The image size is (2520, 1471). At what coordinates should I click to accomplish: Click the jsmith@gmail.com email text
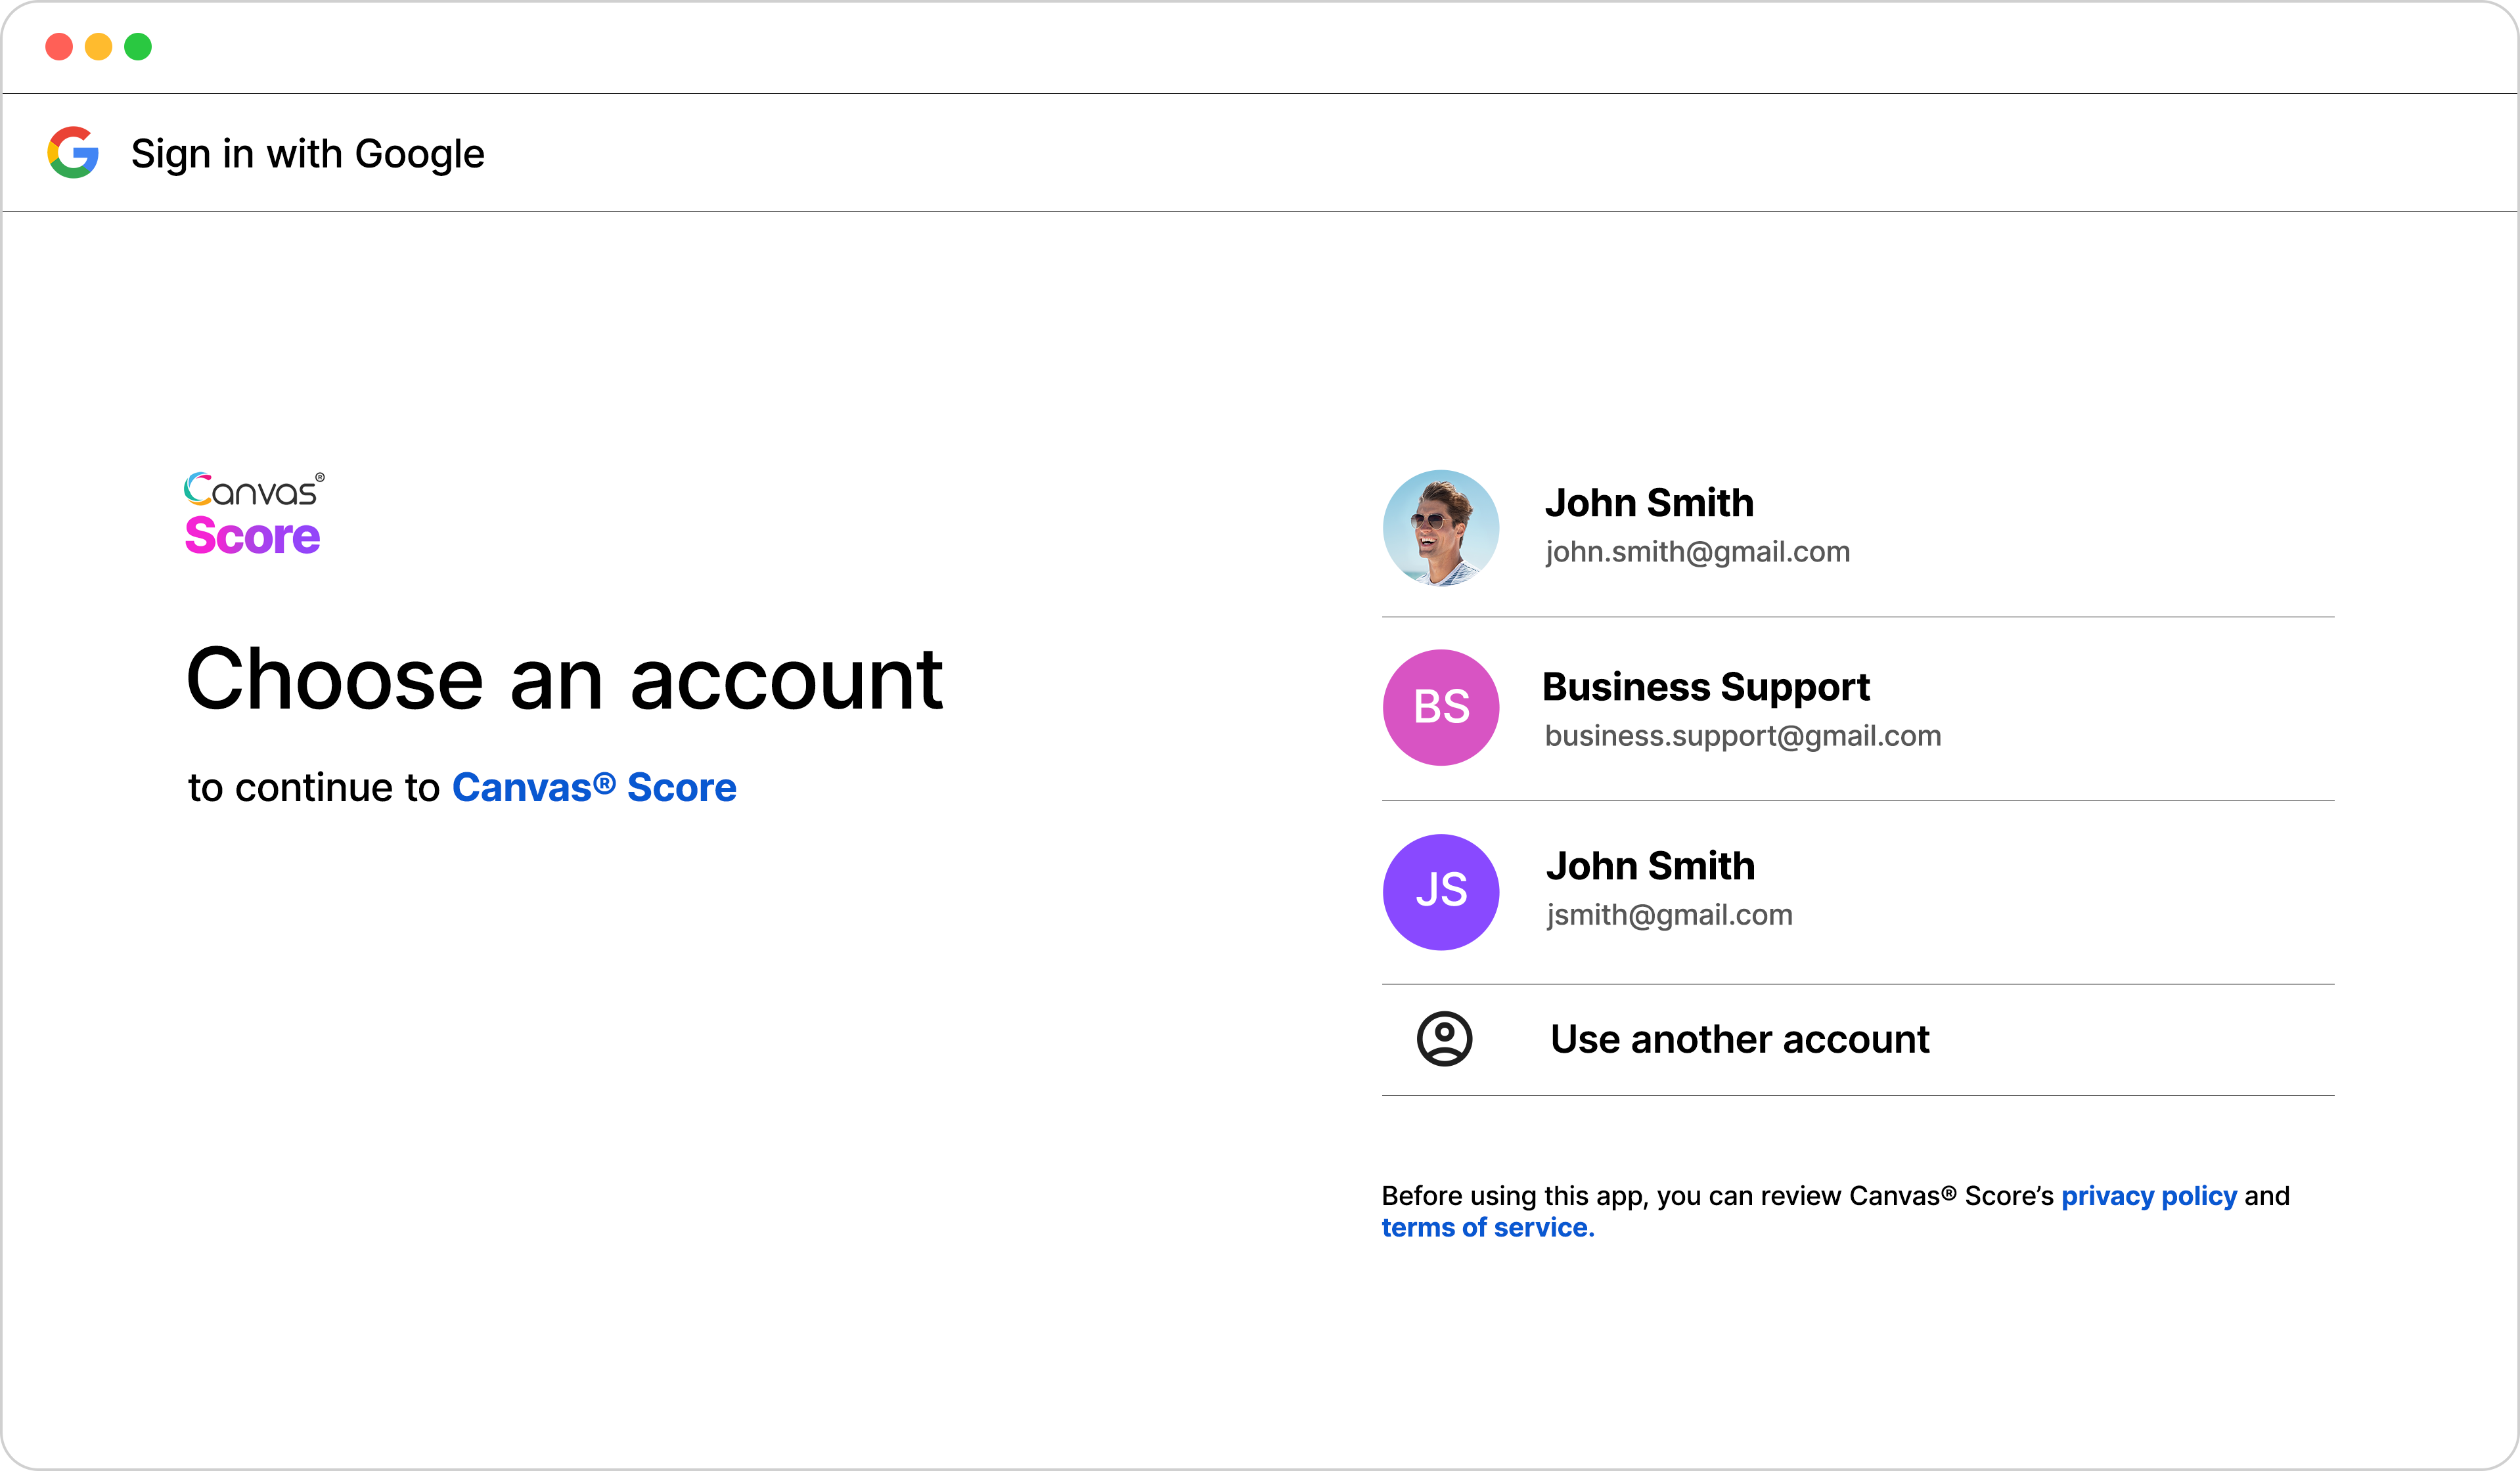[1669, 914]
